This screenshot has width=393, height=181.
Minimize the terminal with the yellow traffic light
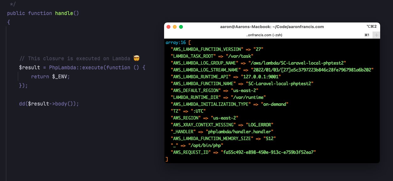pos(174,27)
